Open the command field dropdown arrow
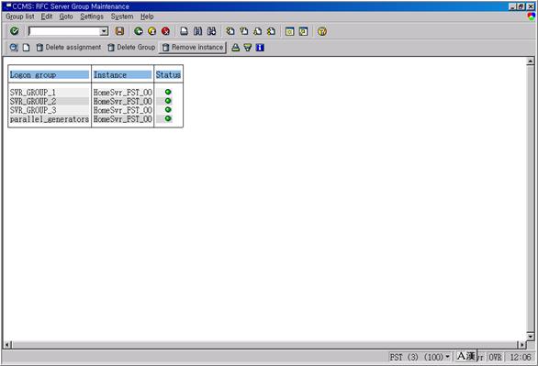538x366 pixels. 104,31
